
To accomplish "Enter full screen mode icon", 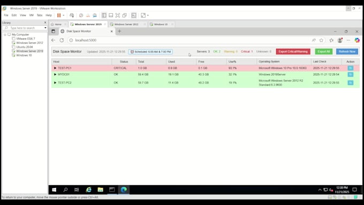I will [x=118, y=16].
